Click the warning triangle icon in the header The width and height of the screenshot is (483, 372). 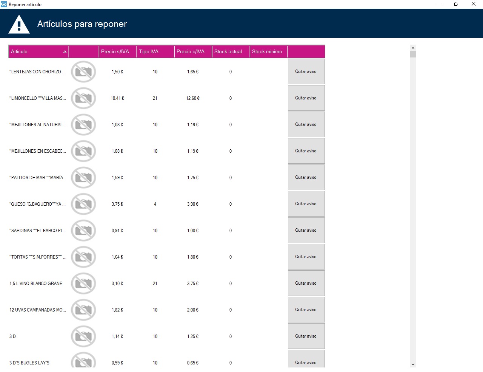19,25
